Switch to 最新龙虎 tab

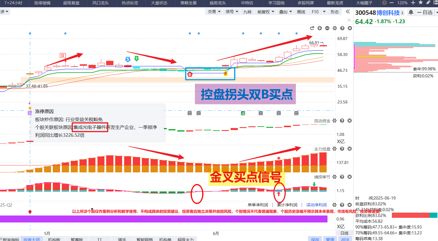coord(335,3)
